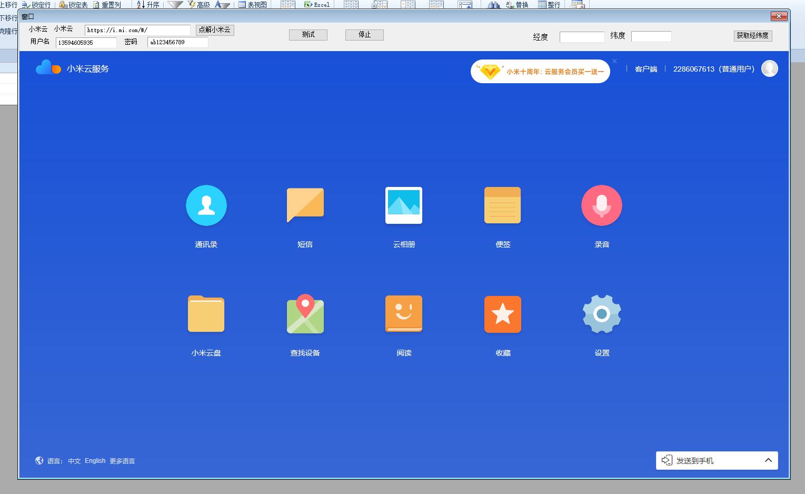Click the 小米云服务 cloud logo
Image resolution: width=805 pixels, height=494 pixels.
click(48, 67)
